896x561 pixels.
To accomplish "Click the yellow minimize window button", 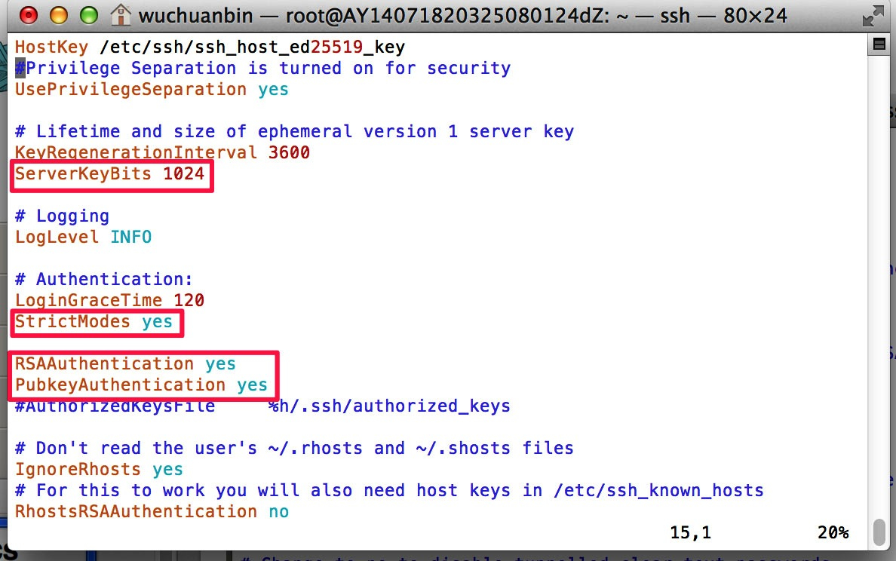I will tap(58, 15).
